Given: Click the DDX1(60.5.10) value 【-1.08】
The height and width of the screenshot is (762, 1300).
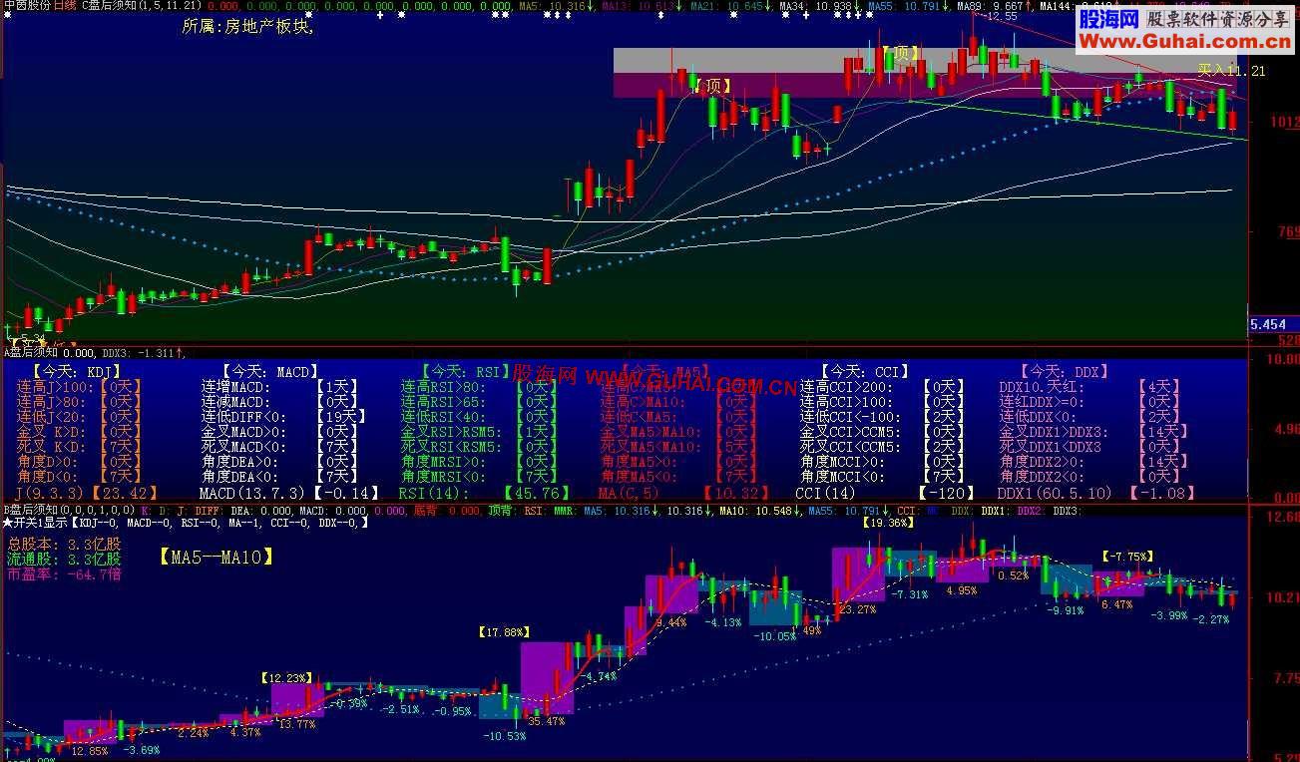Looking at the screenshot, I should coord(1162,493).
